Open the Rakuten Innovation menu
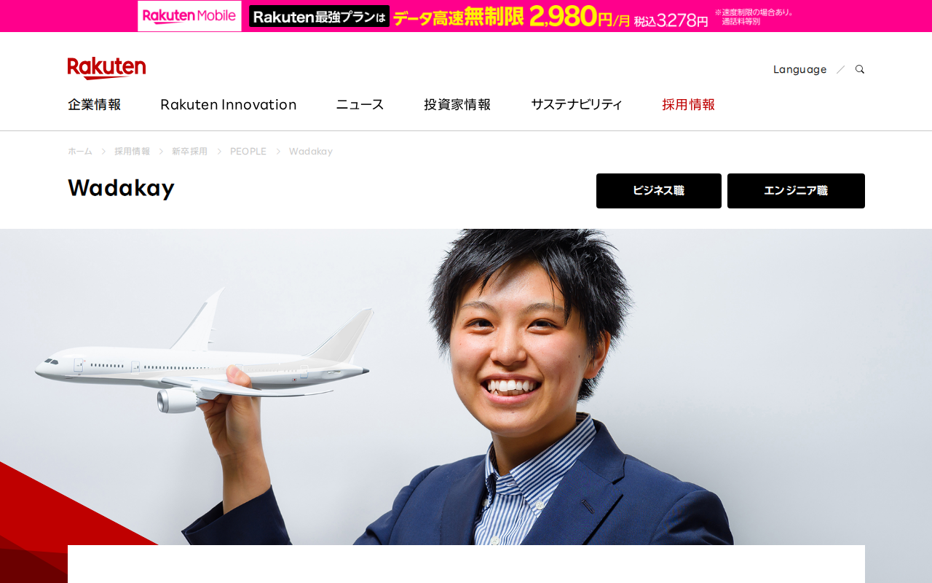Image resolution: width=932 pixels, height=583 pixels. pyautogui.click(x=228, y=104)
